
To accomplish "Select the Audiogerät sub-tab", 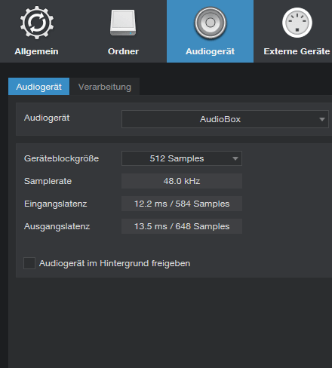I will click(x=38, y=87).
